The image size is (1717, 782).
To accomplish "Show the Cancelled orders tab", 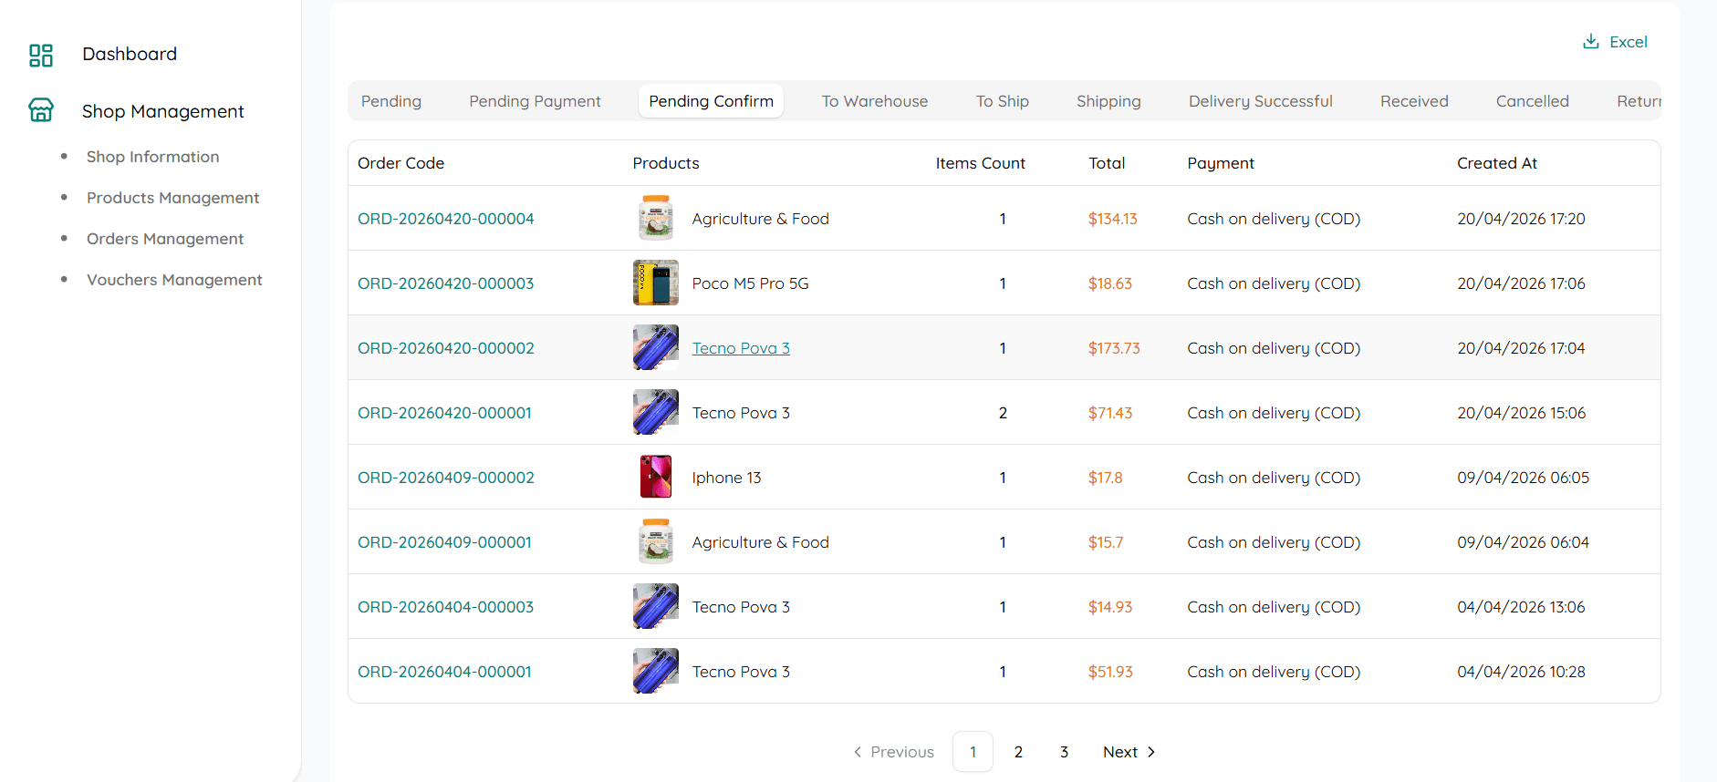I will tap(1532, 101).
